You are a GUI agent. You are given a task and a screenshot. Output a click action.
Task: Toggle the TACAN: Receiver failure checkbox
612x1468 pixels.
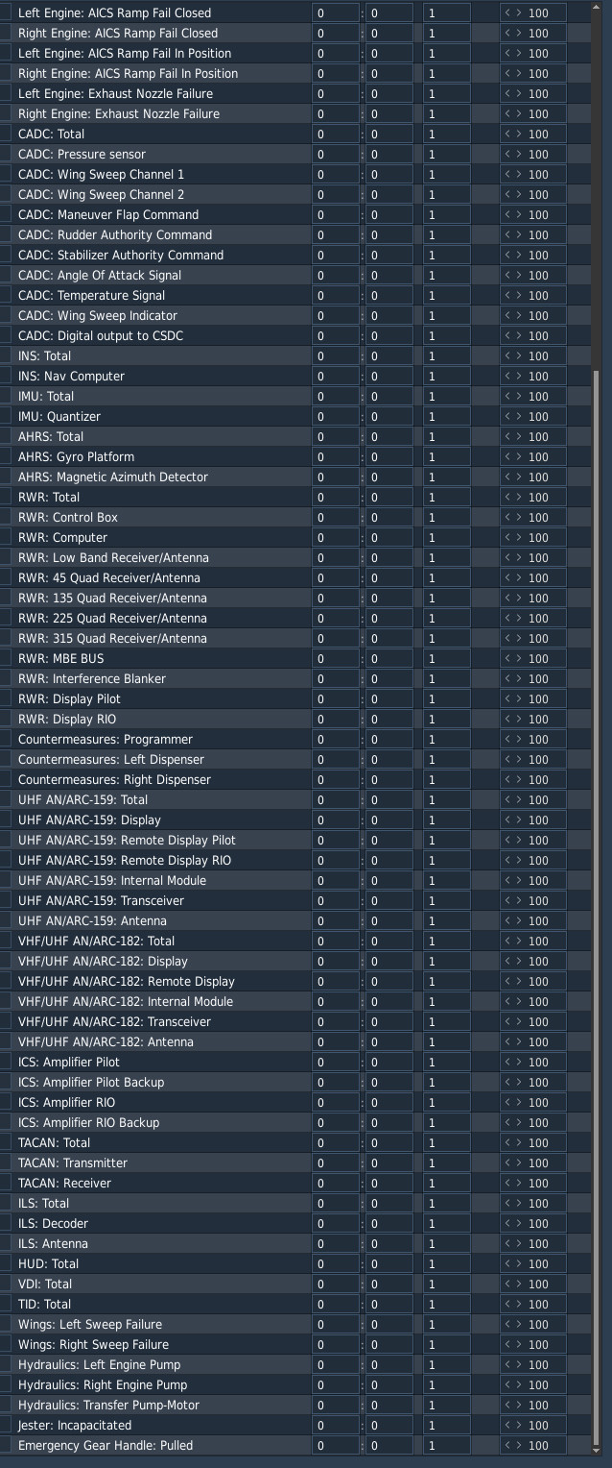coord(5,1183)
